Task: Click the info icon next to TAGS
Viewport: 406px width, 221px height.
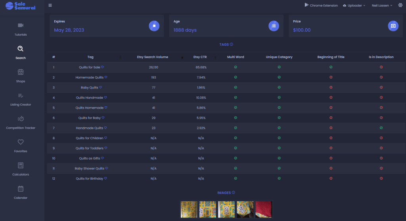Action: [232, 44]
